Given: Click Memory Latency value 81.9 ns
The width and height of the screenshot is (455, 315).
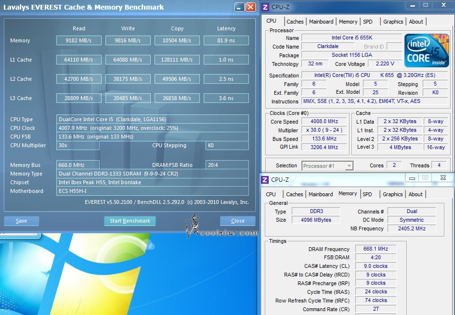Looking at the screenshot, I should (x=226, y=40).
